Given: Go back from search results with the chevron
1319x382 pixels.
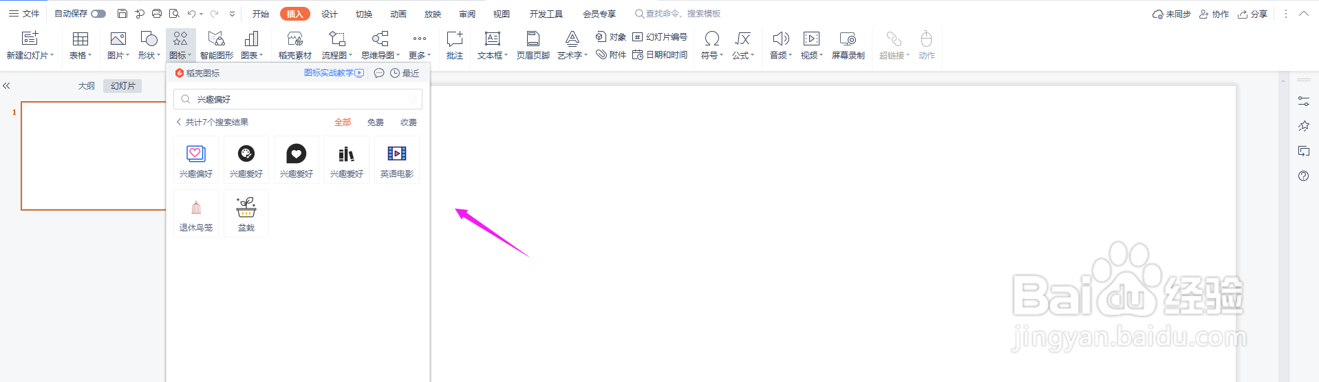Looking at the screenshot, I should coord(179,122).
